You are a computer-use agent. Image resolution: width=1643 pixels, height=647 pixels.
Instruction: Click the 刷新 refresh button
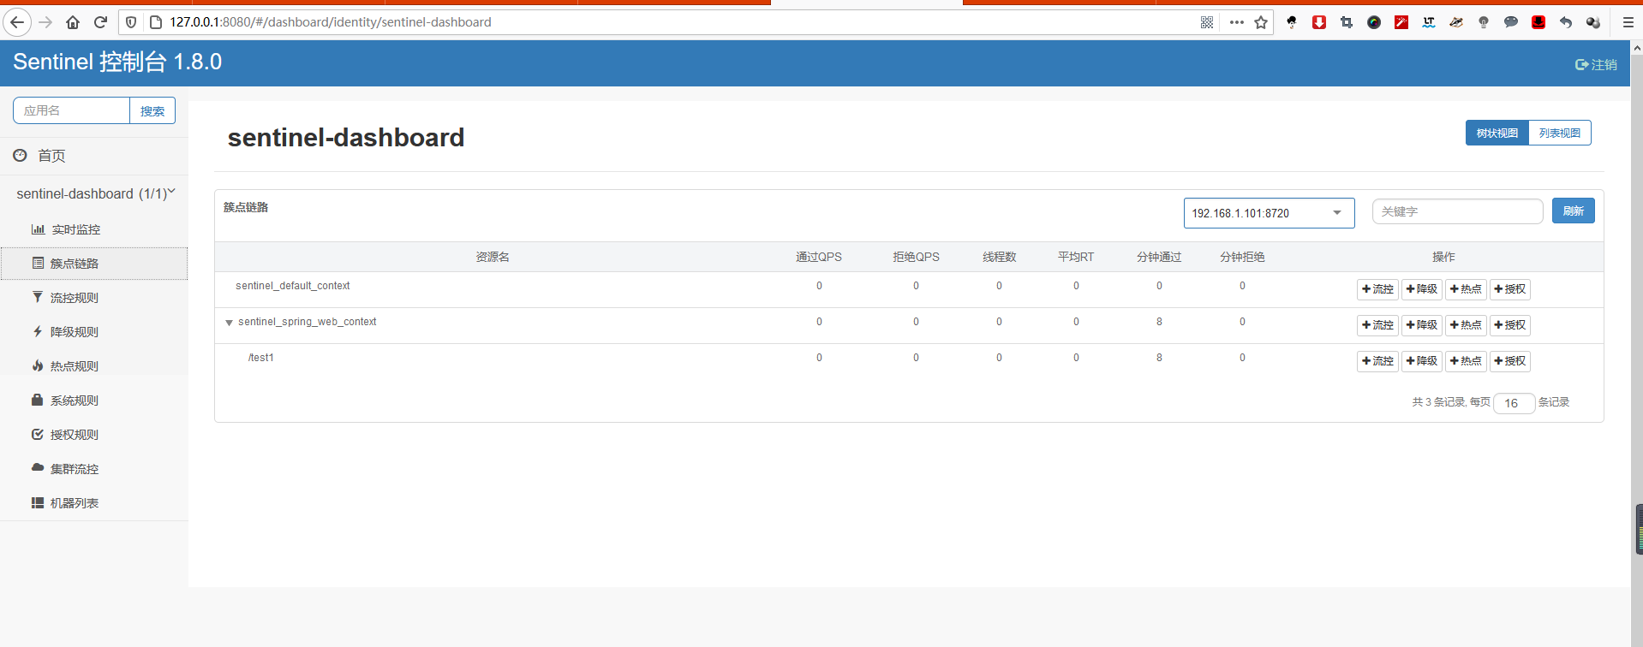coord(1573,211)
